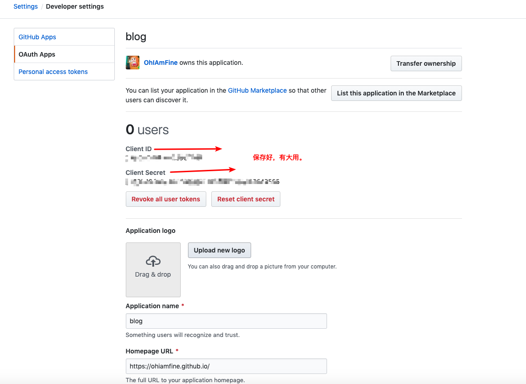Click Transfer ownership button
The width and height of the screenshot is (526, 384).
(426, 63)
